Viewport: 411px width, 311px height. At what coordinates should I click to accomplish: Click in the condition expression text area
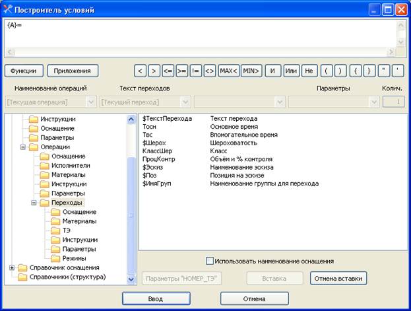(201, 34)
